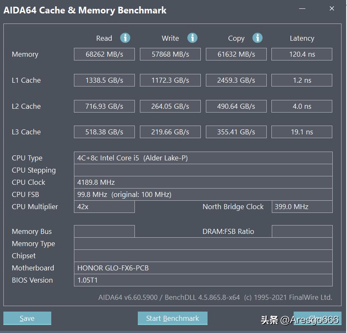Click the Memory Latency field showing 120.4 ns
Viewport: 347px width, 333px height.
(302, 54)
